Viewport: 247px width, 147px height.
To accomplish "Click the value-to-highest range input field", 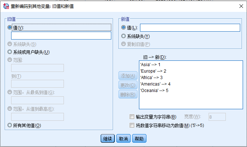I will point(37,117).
